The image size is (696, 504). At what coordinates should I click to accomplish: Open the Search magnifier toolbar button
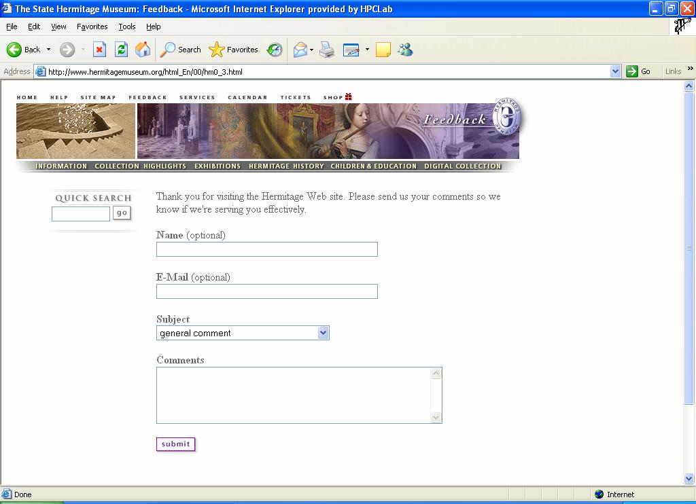point(181,50)
